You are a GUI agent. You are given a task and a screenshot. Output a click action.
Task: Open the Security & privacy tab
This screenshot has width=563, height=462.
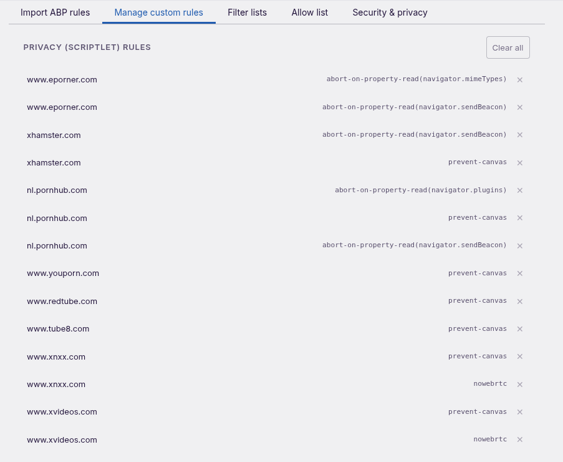[x=390, y=12]
